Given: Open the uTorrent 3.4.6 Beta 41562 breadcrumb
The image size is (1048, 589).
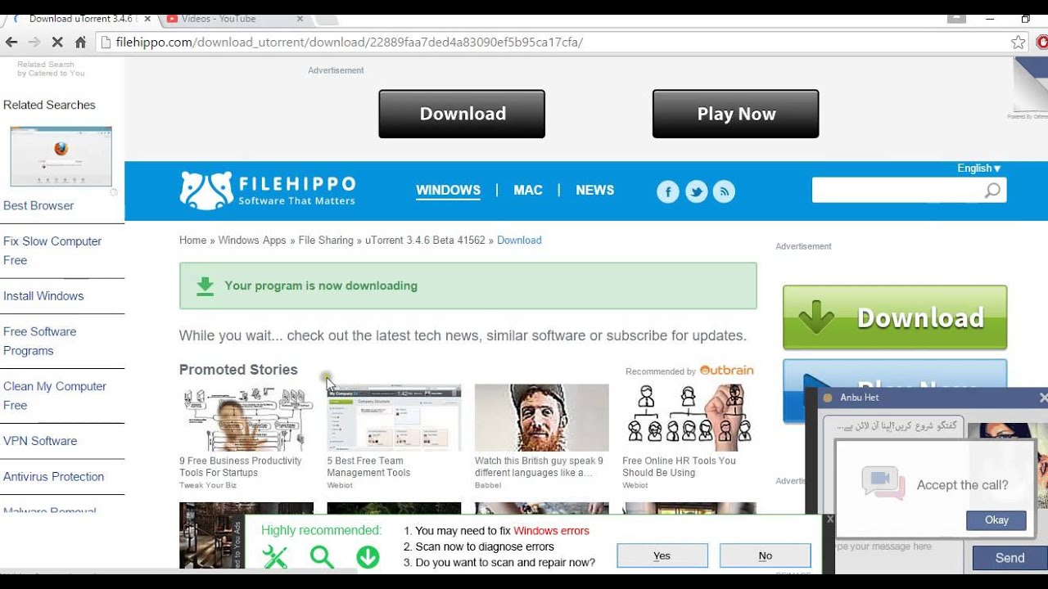Looking at the screenshot, I should pos(425,240).
